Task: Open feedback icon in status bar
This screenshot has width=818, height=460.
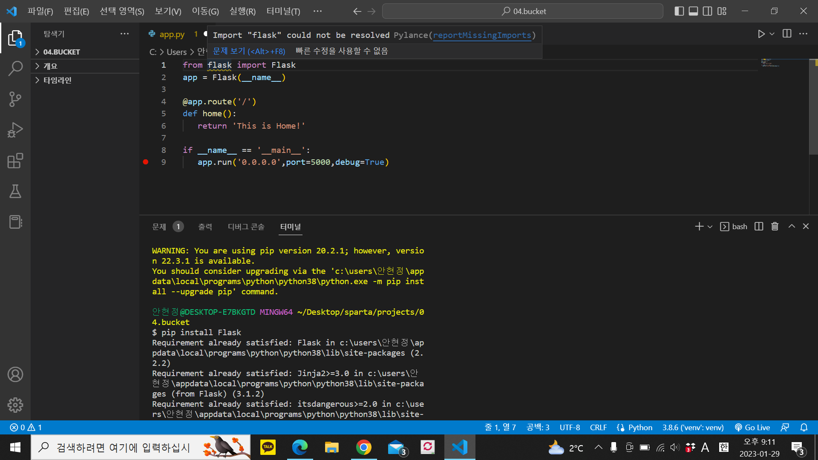Action: point(785,427)
